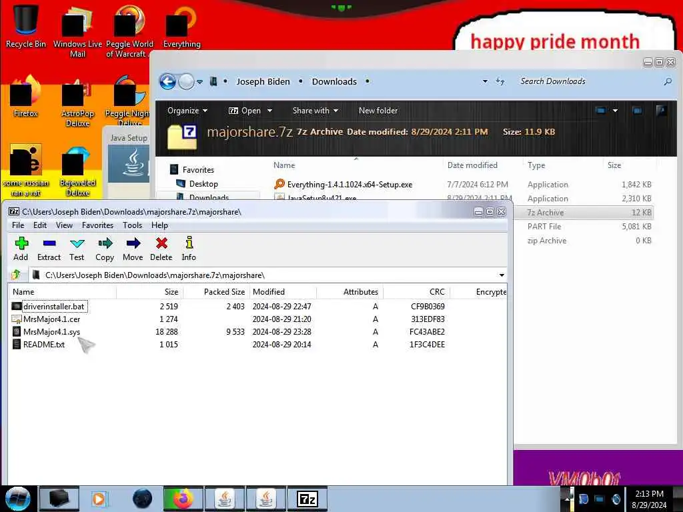Go up one folder level in 7-Zip
Viewport: 683px width, 512px height.
point(17,275)
